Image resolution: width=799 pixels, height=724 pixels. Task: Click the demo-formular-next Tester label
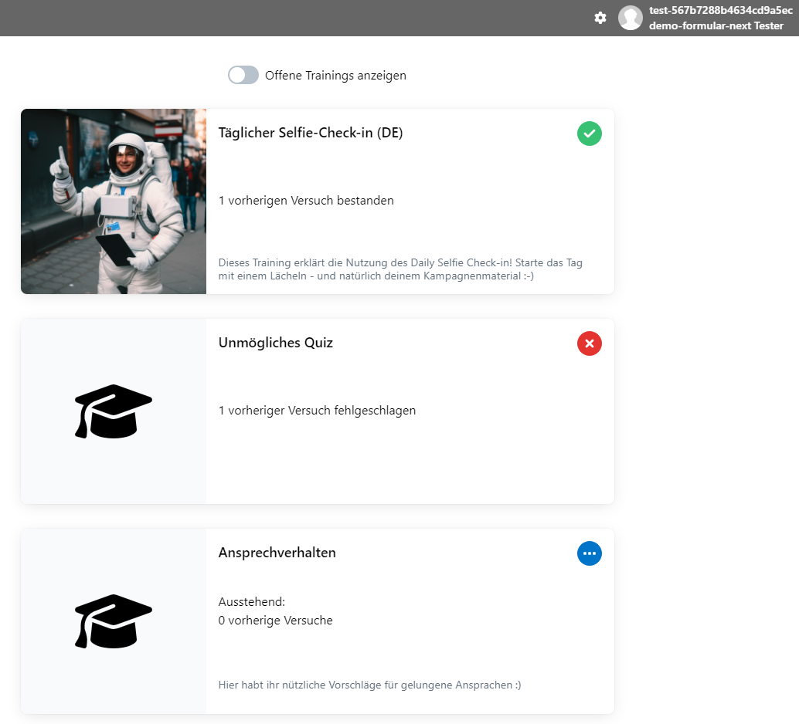tap(716, 25)
